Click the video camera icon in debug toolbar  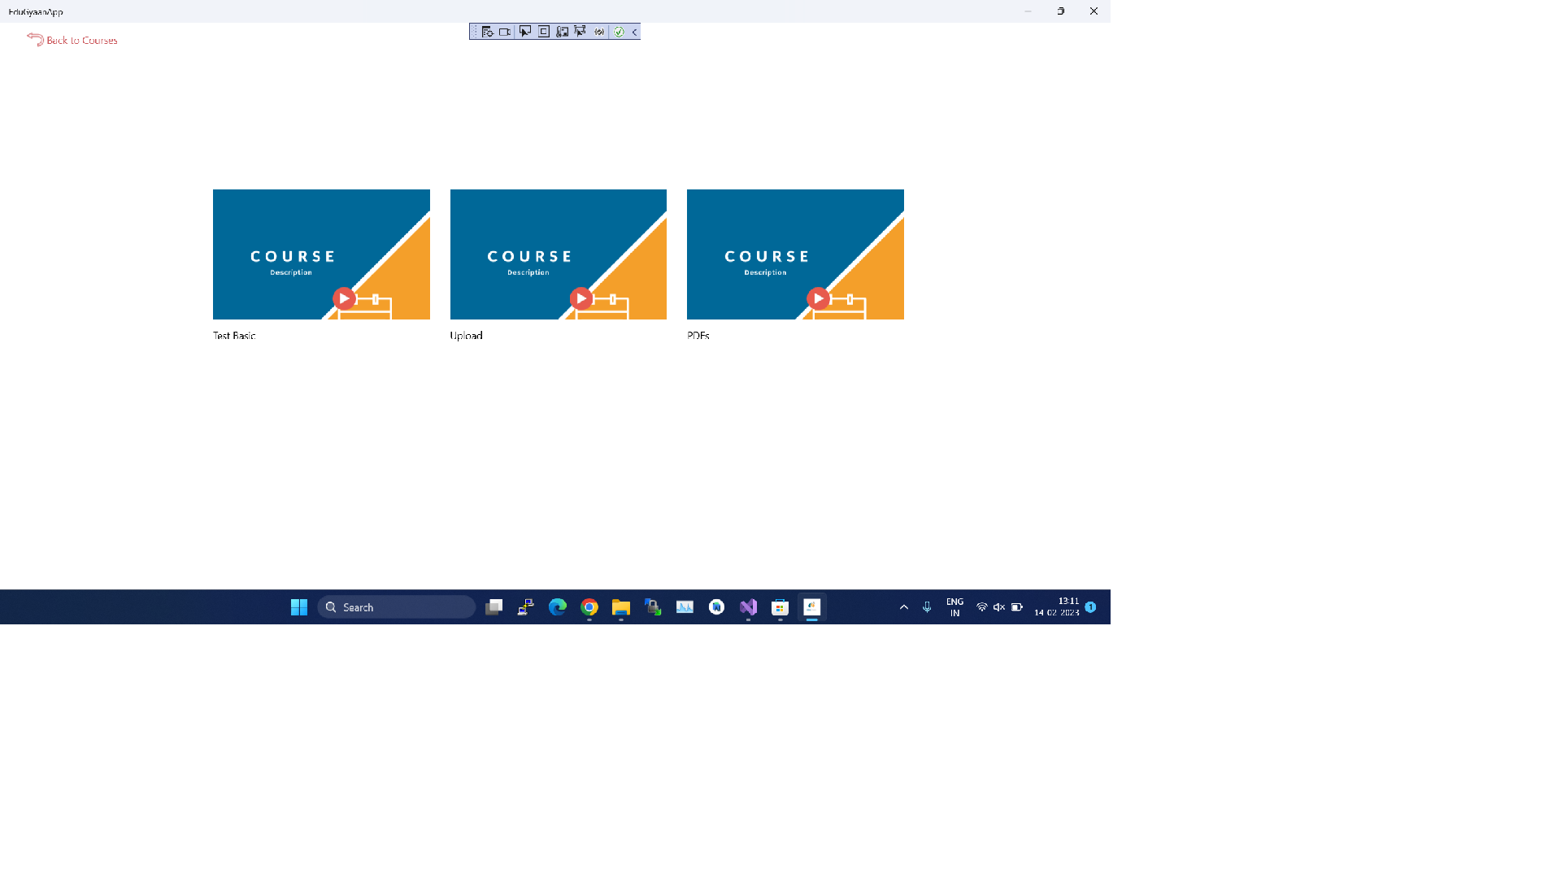[x=505, y=32]
